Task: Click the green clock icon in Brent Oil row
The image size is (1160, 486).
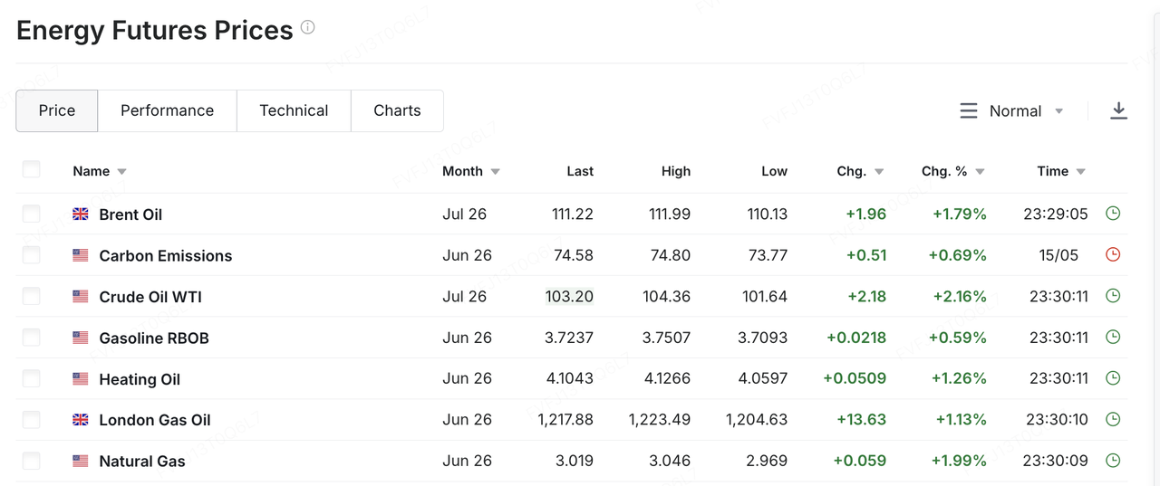Action: coord(1113,214)
